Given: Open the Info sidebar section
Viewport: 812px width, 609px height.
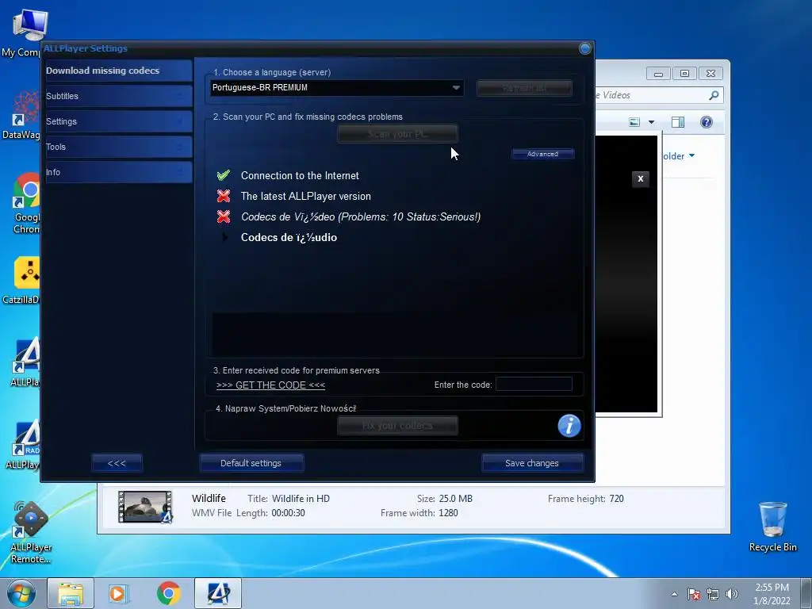Looking at the screenshot, I should (119, 172).
